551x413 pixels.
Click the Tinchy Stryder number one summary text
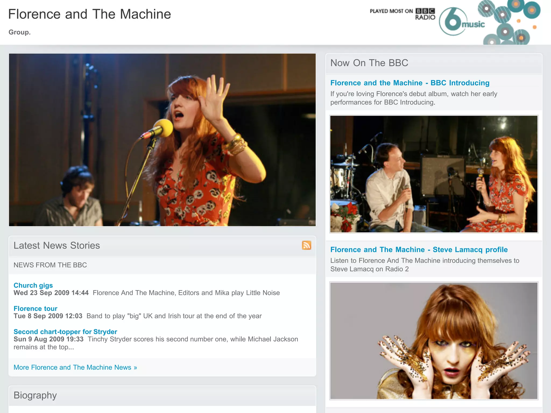point(156,343)
